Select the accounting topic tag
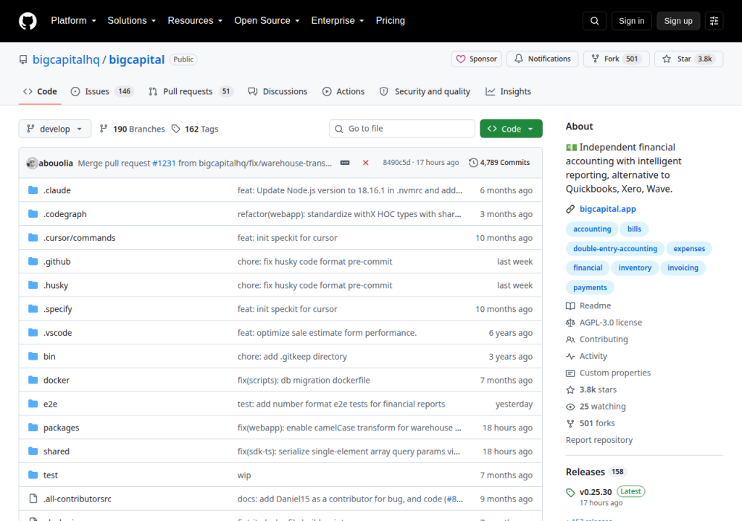Image resolution: width=742 pixels, height=521 pixels. [592, 229]
